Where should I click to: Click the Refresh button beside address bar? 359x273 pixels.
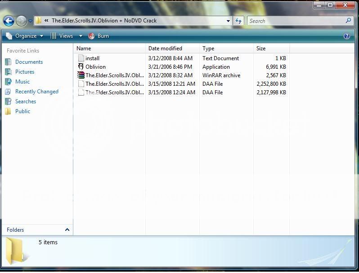238,21
